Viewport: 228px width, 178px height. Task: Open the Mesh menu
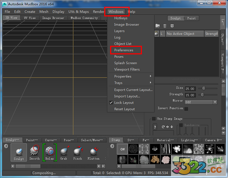coord(44,12)
